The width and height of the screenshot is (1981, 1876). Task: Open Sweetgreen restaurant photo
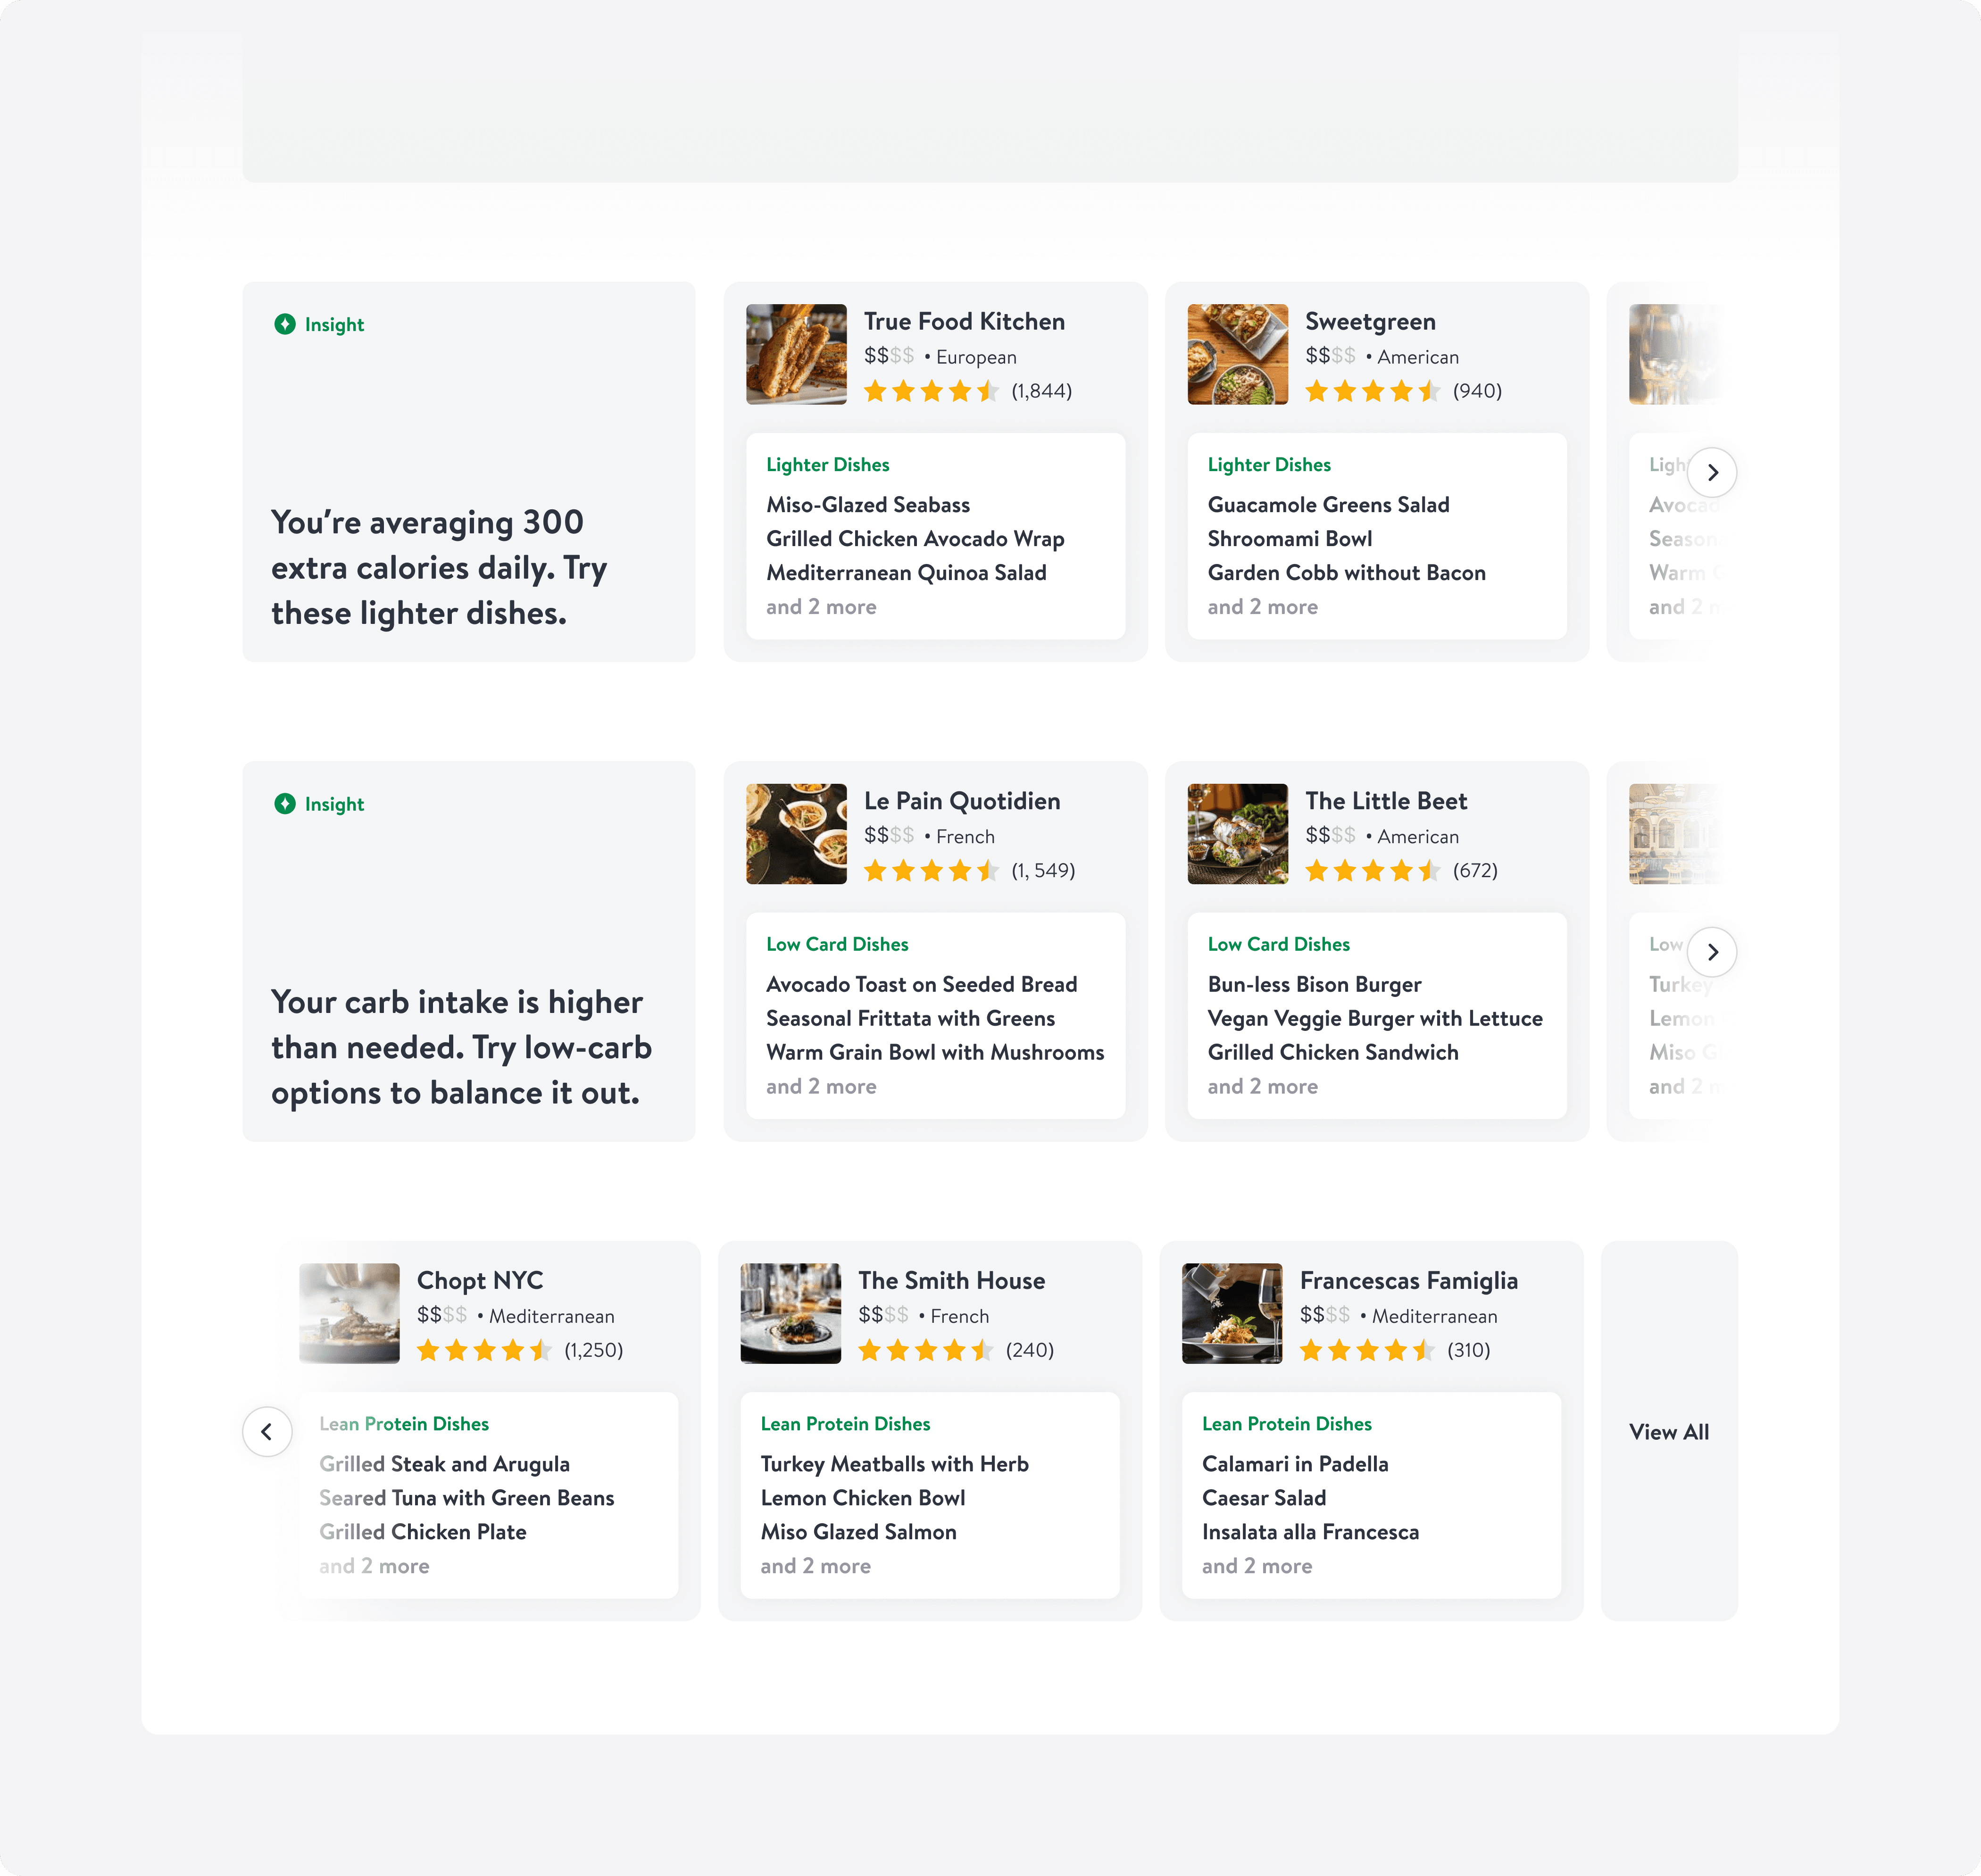tap(1237, 354)
